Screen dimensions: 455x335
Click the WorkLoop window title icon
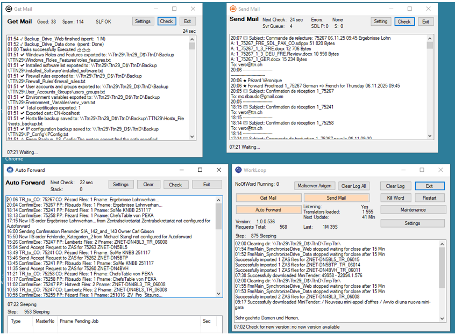(x=239, y=170)
